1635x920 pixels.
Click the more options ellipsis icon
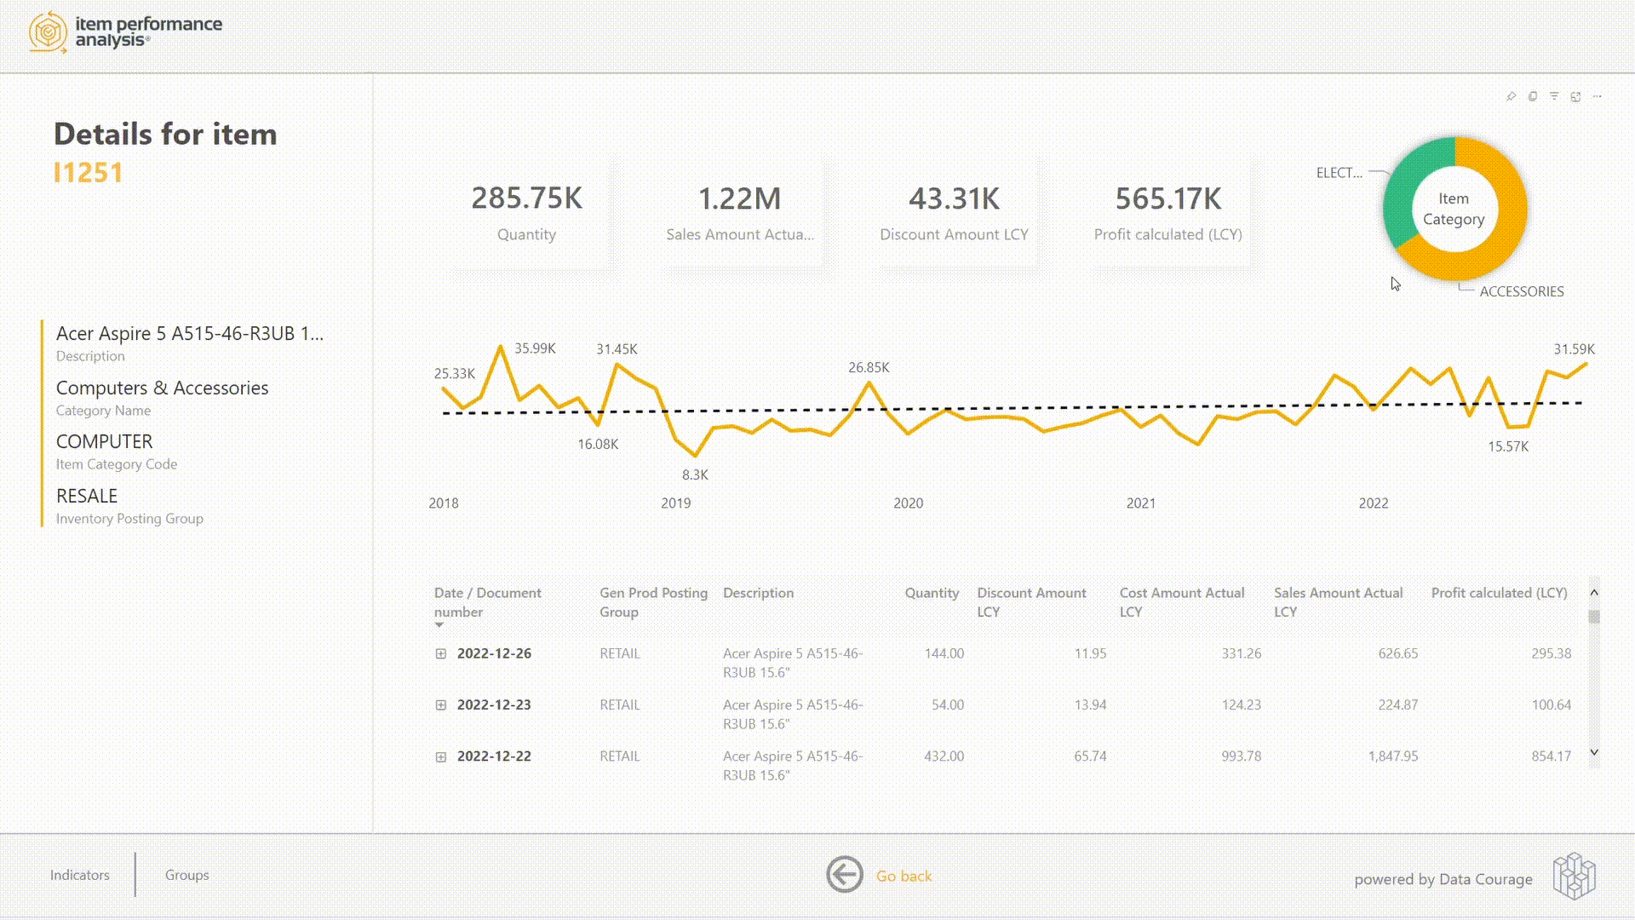point(1597,96)
